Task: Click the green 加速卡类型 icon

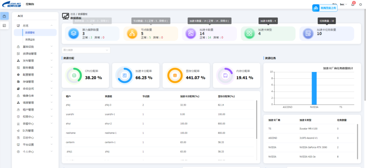Action: coord(249,33)
